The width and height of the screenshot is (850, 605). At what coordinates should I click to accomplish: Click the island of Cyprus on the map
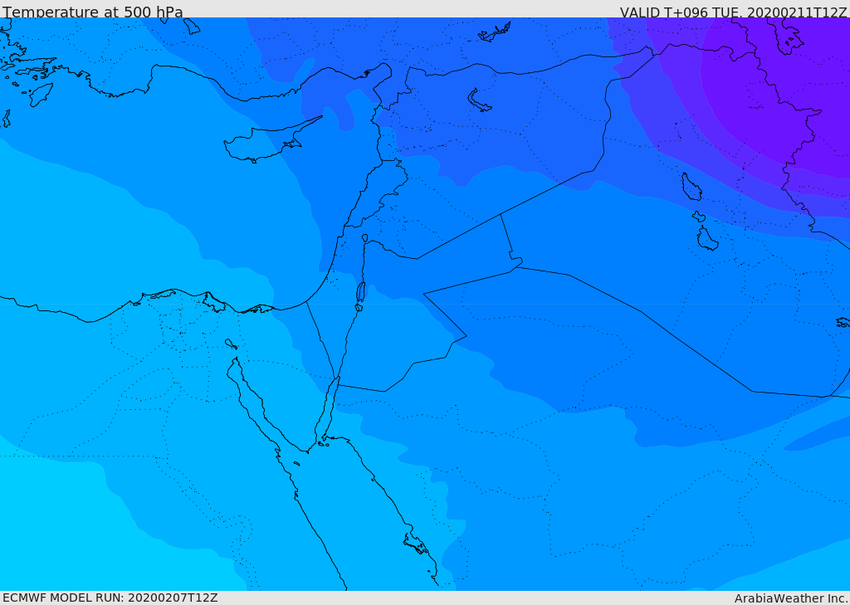[x=266, y=143]
